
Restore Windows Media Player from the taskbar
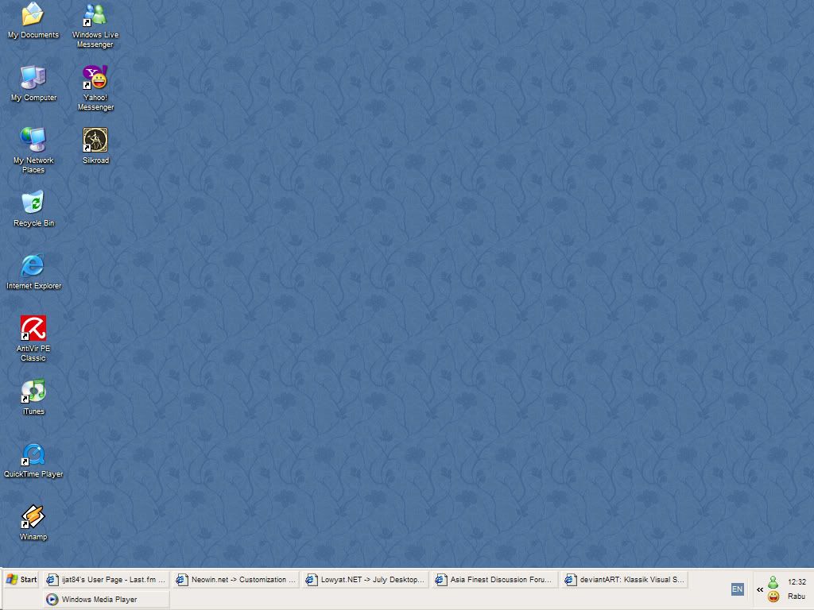(x=106, y=600)
